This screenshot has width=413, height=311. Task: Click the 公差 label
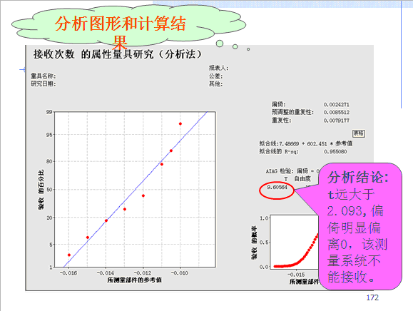coord(215,76)
